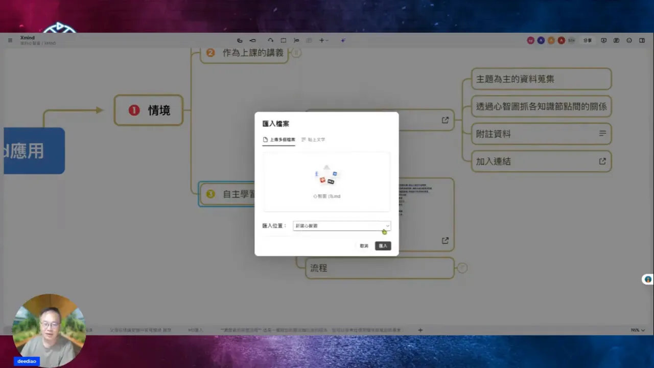The height and width of the screenshot is (368, 654).
Task: Select the 附註資料 topic
Action: 542,133
